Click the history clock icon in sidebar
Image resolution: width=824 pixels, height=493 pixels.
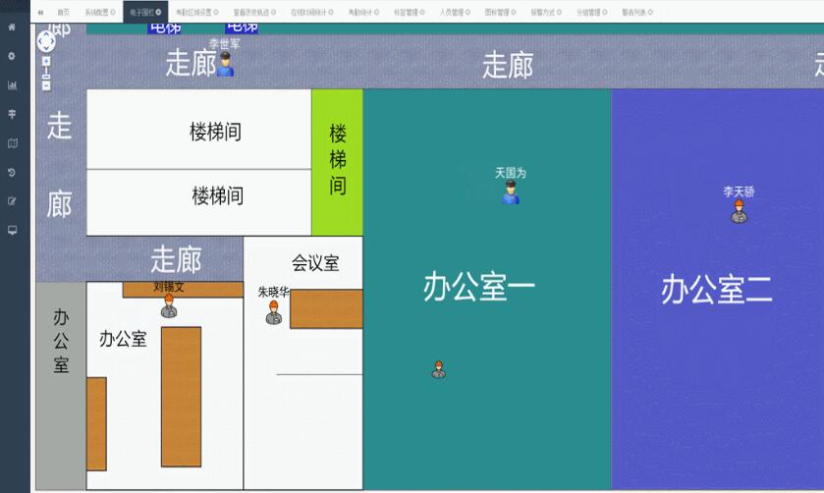(12, 172)
